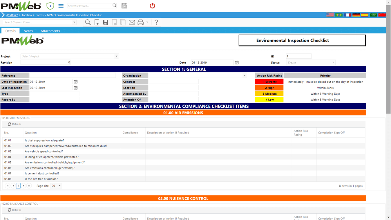Switch language with the Saudi Arabia flag
Image resolution: width=391 pixels, height=220 pixels.
[373, 15]
